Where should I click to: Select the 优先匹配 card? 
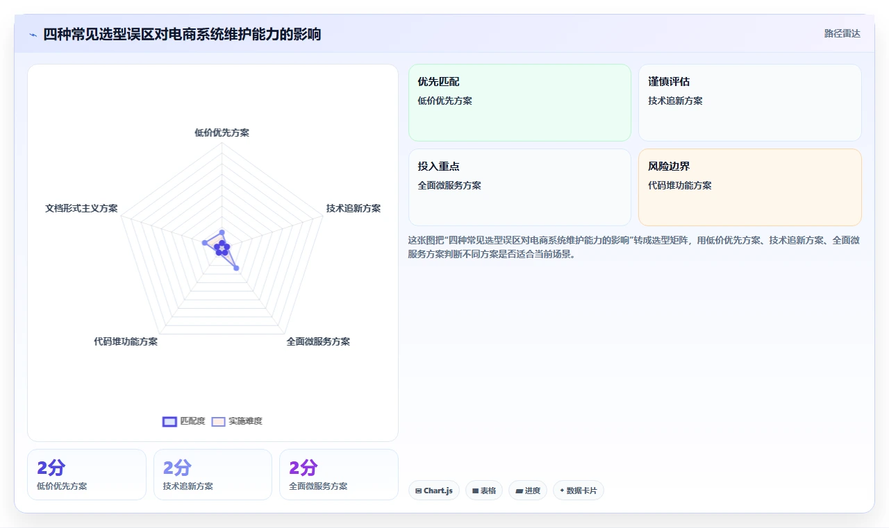520,103
